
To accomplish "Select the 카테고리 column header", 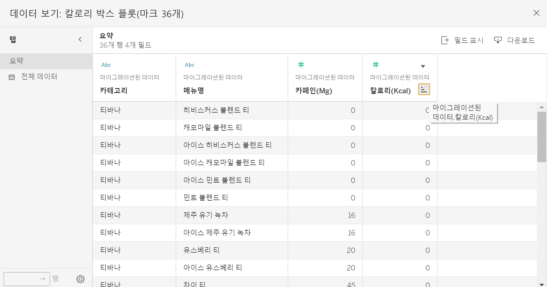I will pos(134,78).
